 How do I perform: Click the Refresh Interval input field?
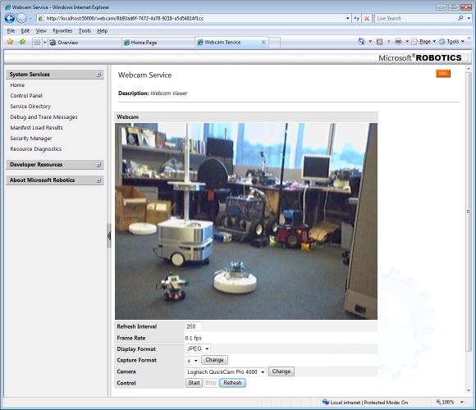(194, 326)
